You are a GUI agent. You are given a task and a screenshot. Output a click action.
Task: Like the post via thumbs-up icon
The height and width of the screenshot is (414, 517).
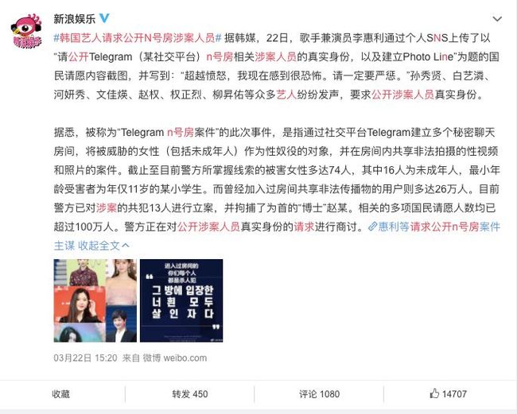434,393
